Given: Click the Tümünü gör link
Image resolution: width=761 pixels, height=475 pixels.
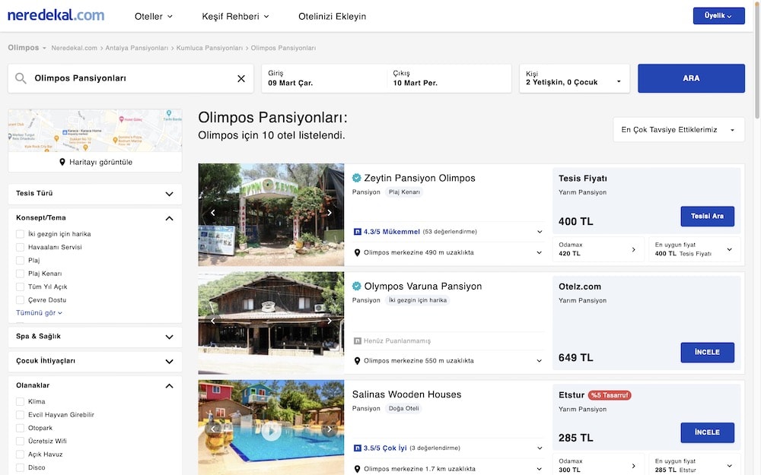Looking at the screenshot, I should tap(39, 312).
